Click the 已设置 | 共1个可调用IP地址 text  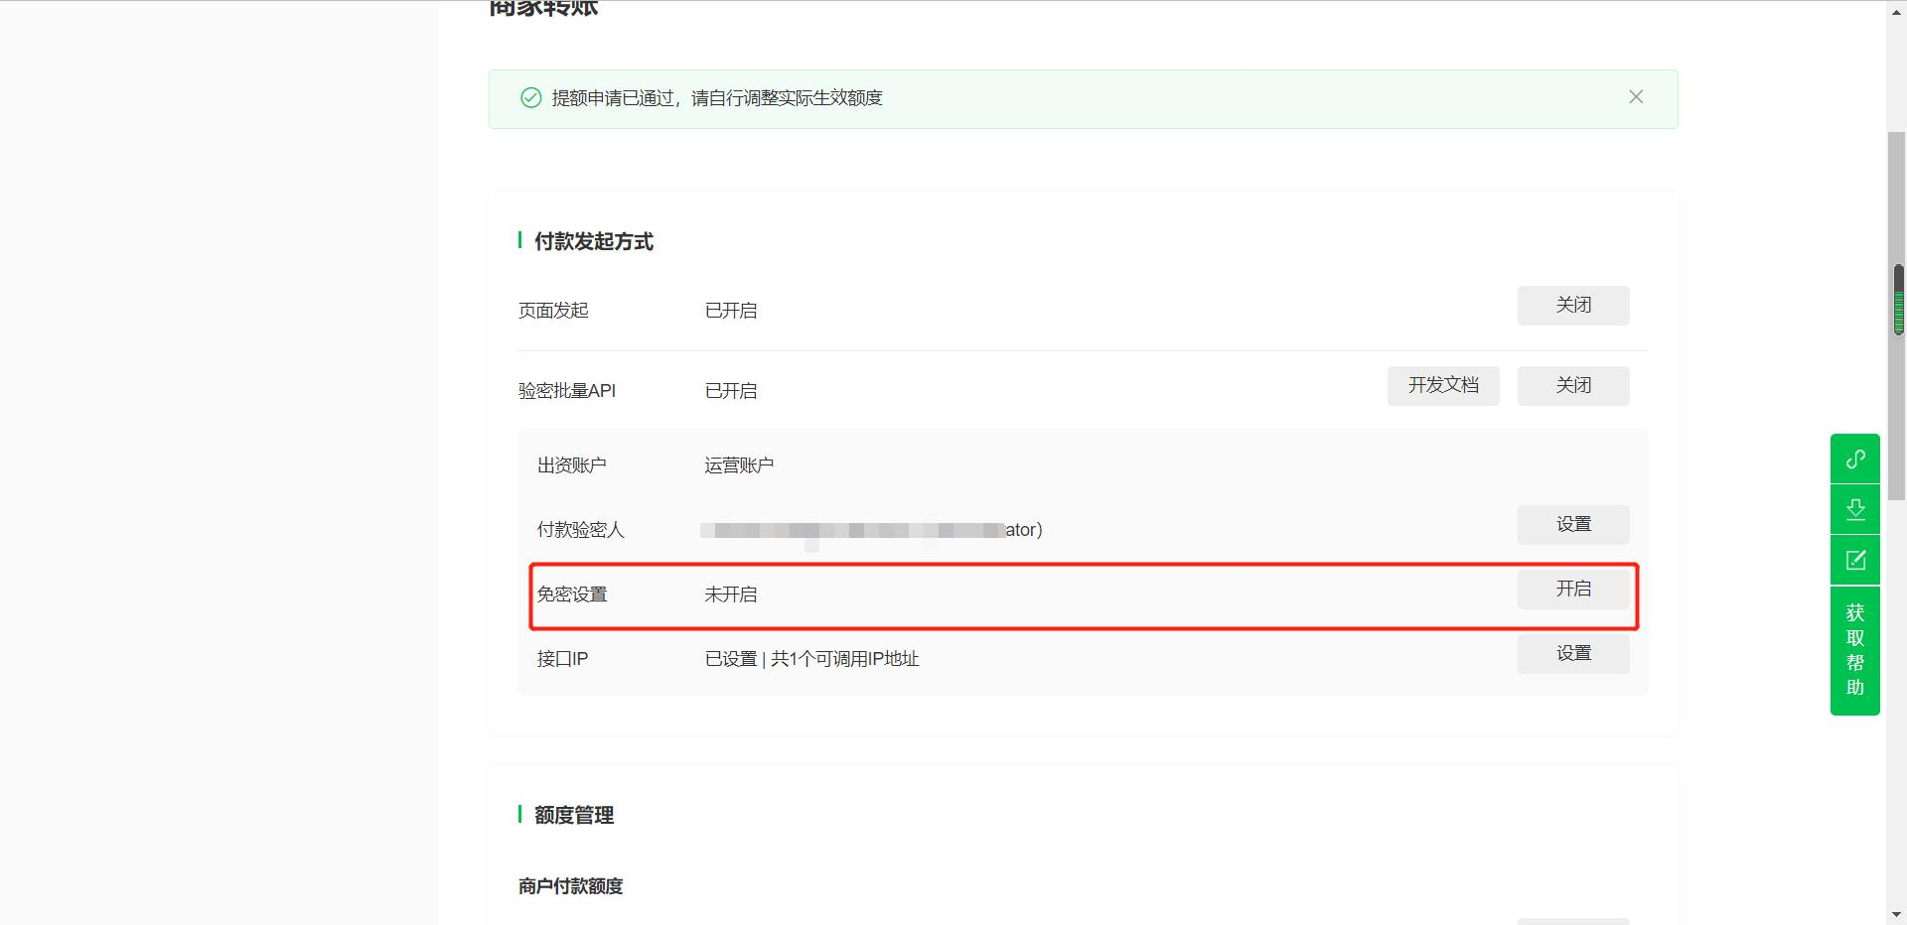click(811, 659)
